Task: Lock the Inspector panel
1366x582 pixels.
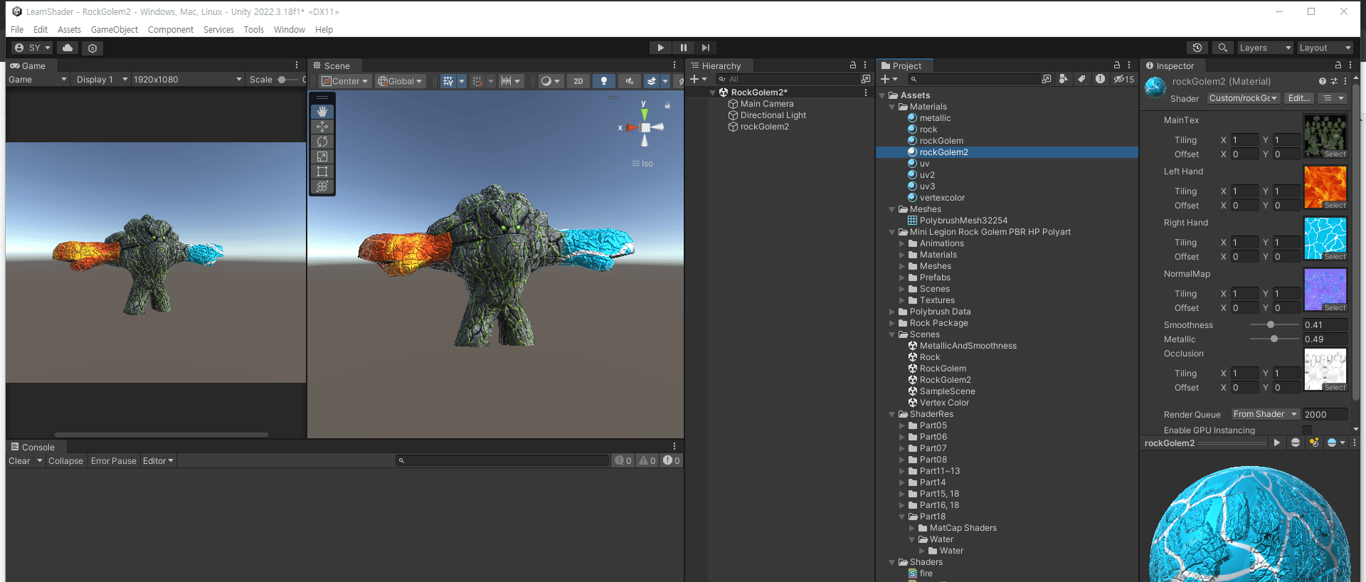Action: pos(1338,65)
